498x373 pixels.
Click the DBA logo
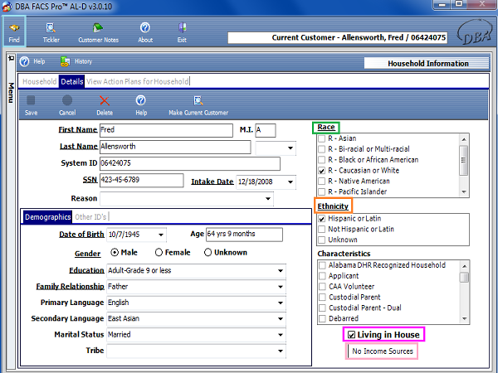pyautogui.click(x=474, y=32)
